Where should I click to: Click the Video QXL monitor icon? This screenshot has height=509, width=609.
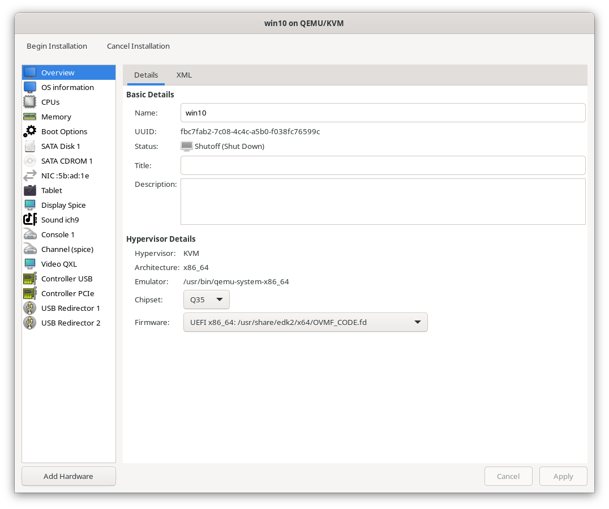click(30, 264)
